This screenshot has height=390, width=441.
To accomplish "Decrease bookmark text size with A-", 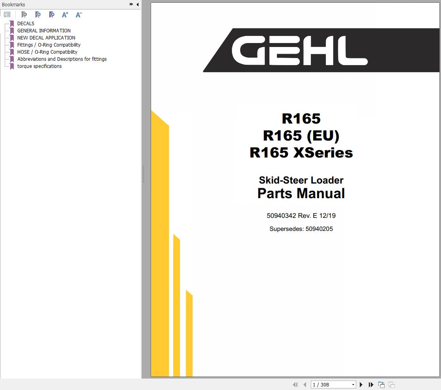I will click(x=79, y=15).
